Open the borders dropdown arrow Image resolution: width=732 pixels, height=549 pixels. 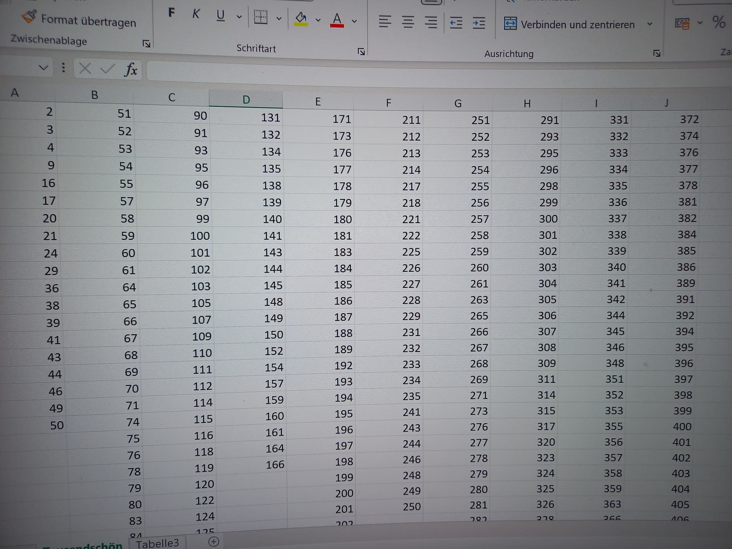(x=279, y=18)
